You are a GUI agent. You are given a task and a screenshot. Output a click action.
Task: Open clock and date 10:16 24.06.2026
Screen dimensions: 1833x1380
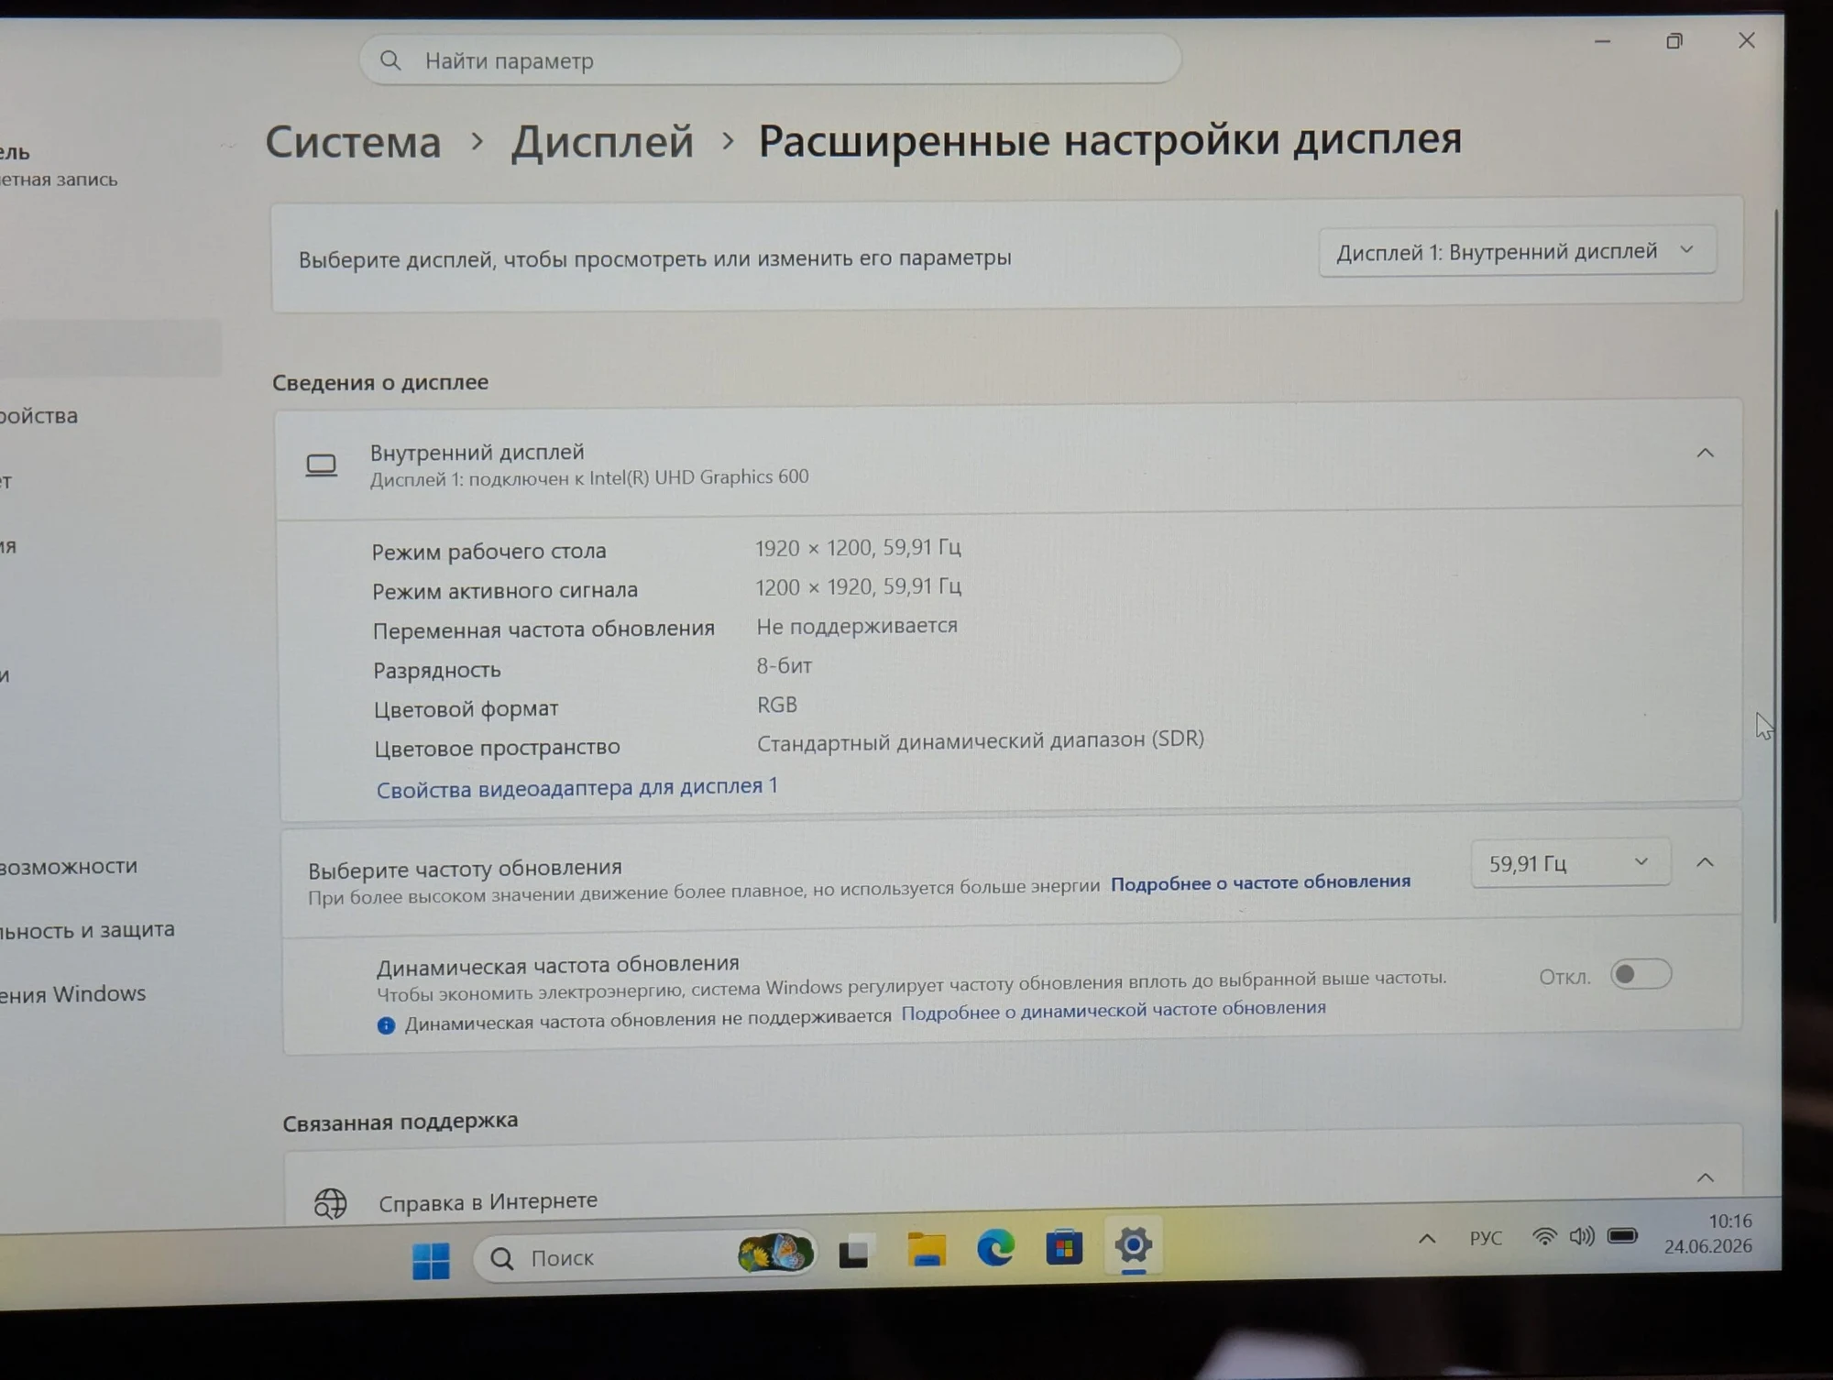pos(1708,1233)
